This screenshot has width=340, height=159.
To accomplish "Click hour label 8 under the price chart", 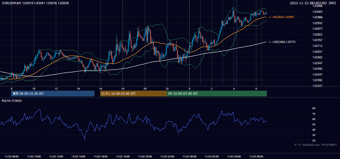I will (x=11, y=89).
